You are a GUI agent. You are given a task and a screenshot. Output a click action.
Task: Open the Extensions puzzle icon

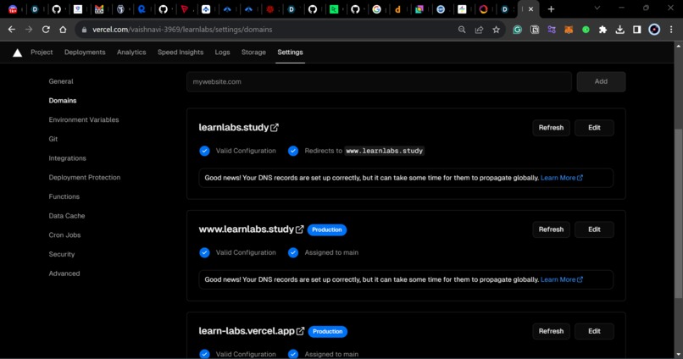coord(602,30)
